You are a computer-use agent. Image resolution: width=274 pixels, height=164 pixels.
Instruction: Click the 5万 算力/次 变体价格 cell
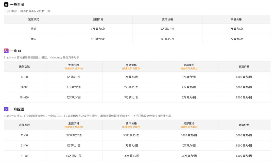pyautogui.click(x=167, y=29)
